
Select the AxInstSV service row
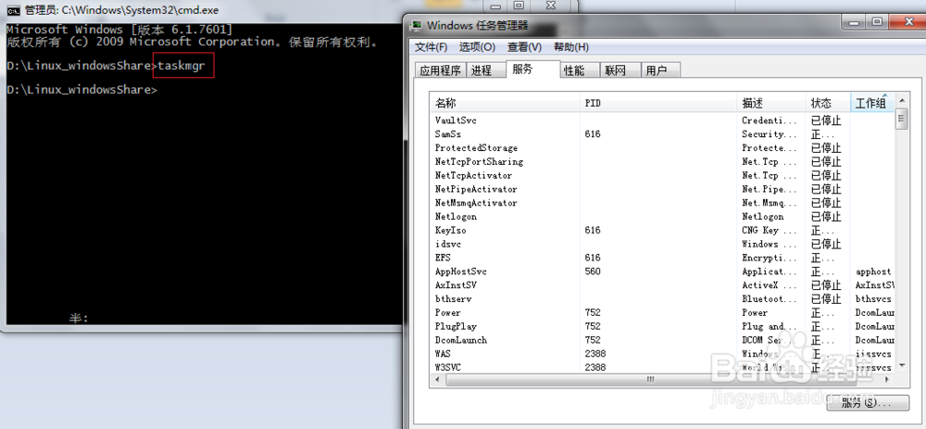pos(663,284)
